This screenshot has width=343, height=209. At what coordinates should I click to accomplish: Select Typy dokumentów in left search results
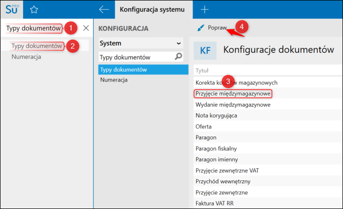pyautogui.click(x=37, y=46)
